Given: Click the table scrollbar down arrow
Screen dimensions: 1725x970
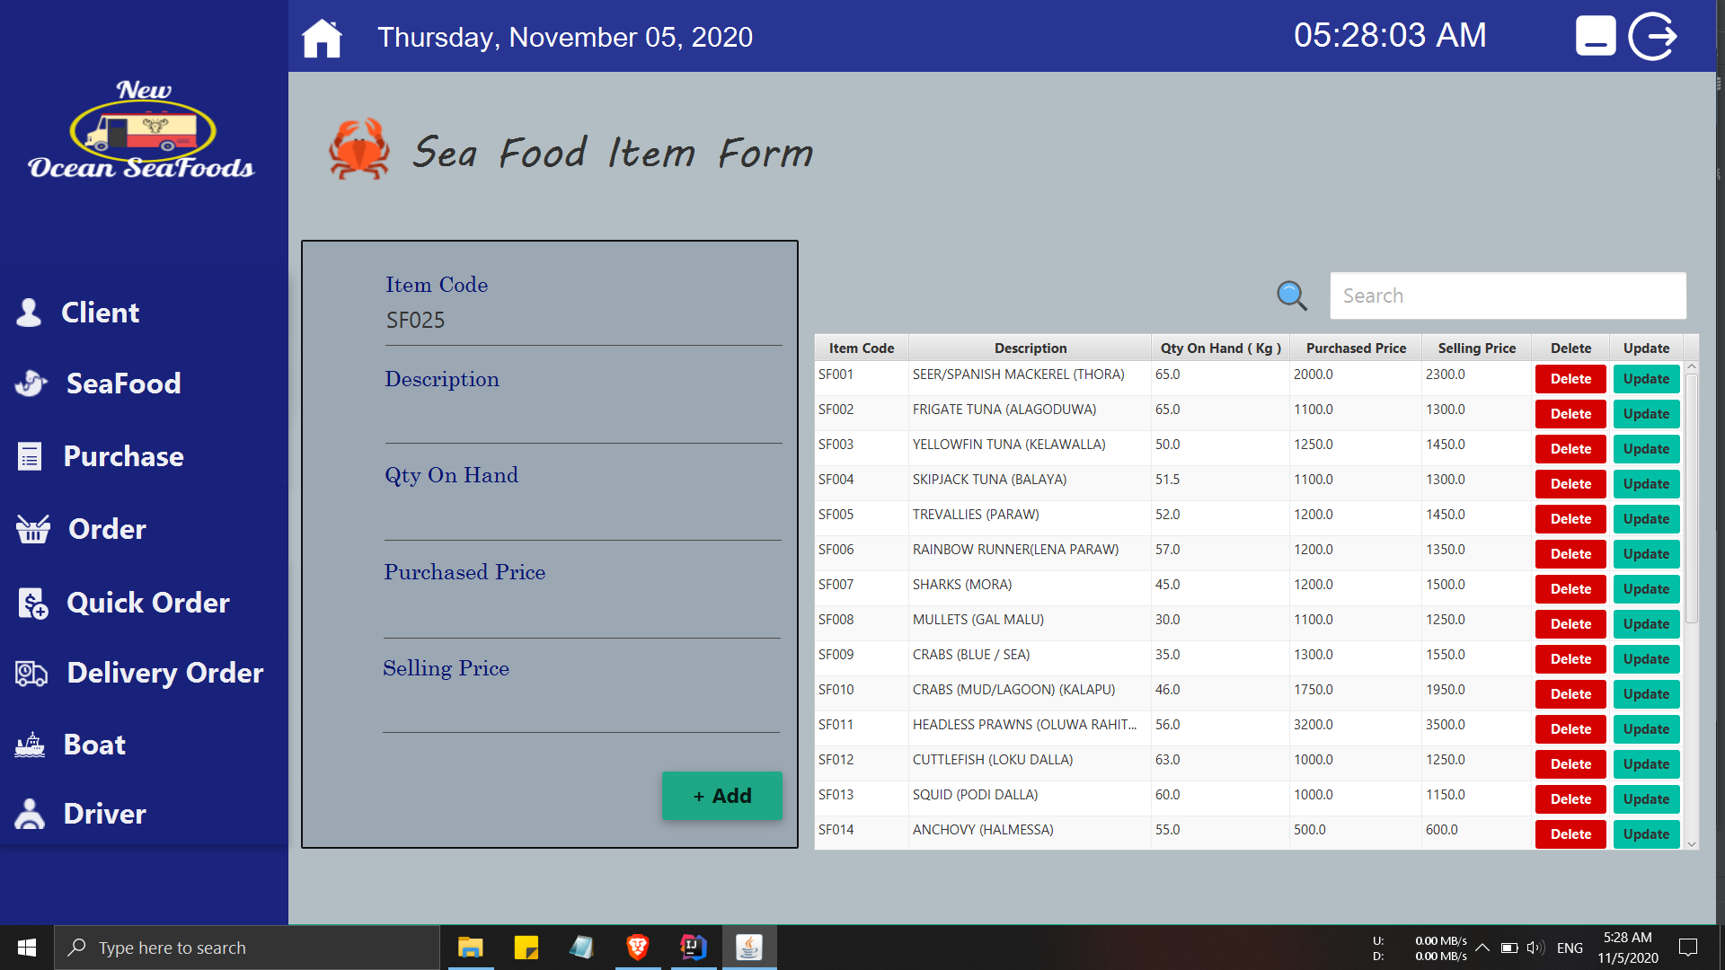Looking at the screenshot, I should (x=1692, y=844).
